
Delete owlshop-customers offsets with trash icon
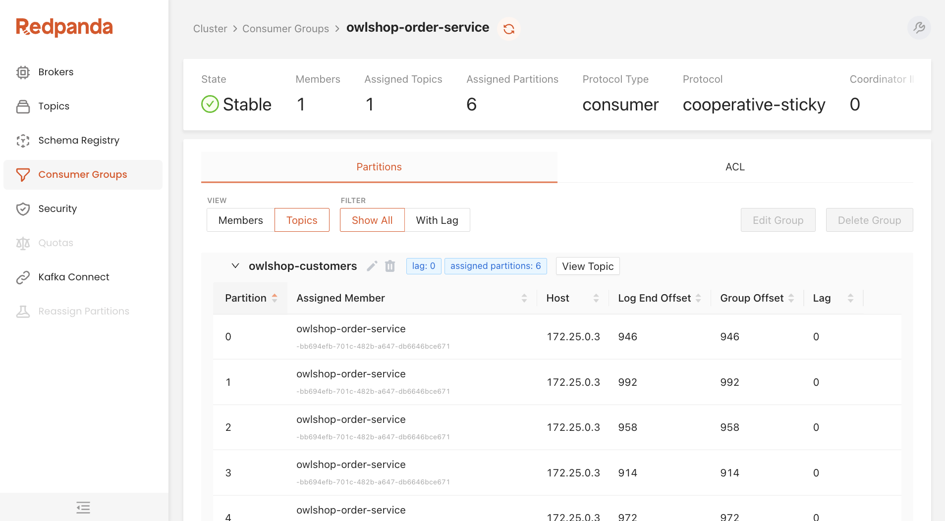tap(390, 266)
